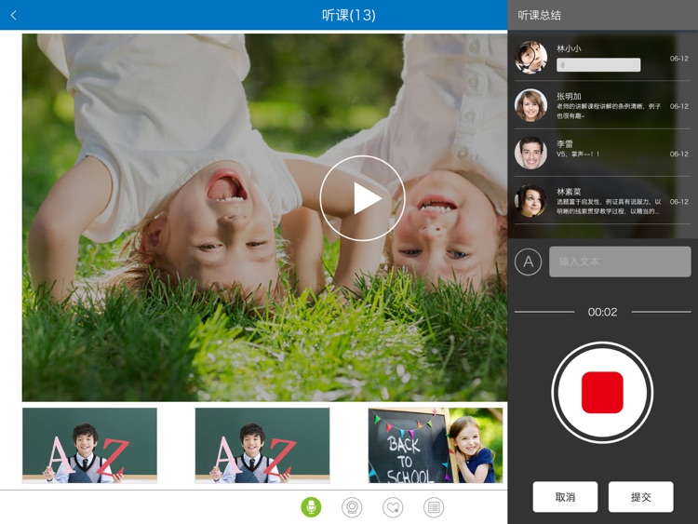698x524 pixels.
Task: Open the list notes icon
Action: pyautogui.click(x=434, y=507)
